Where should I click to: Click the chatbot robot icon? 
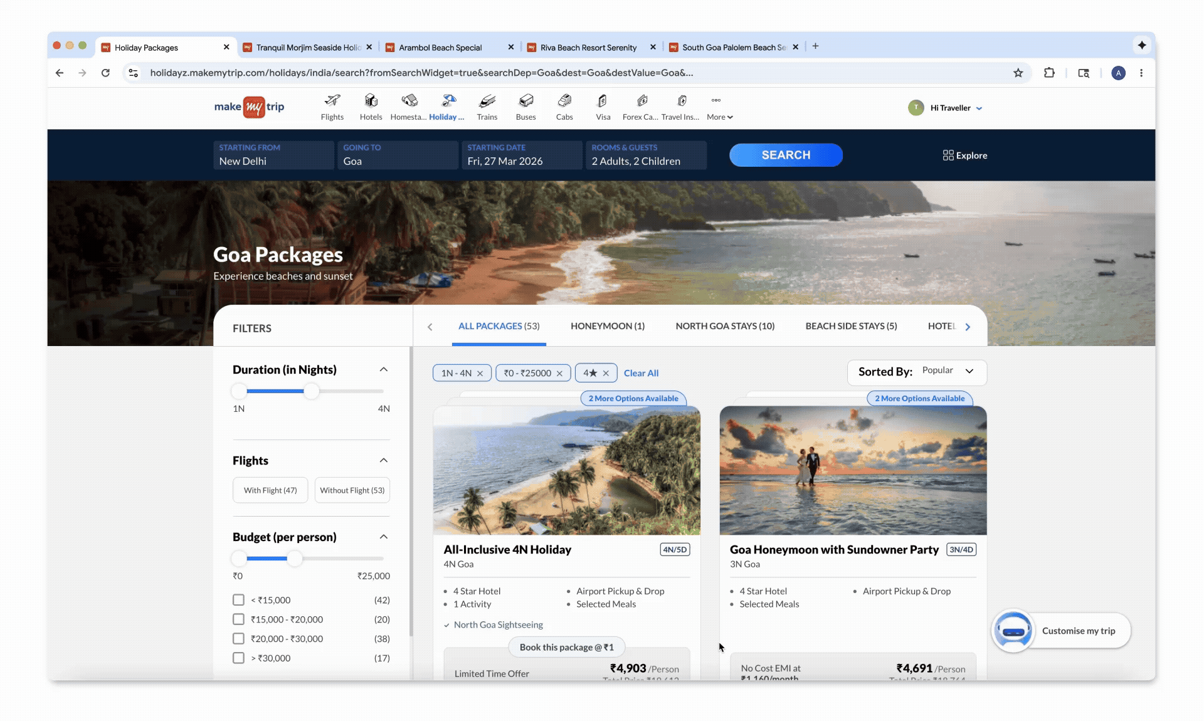1013,631
